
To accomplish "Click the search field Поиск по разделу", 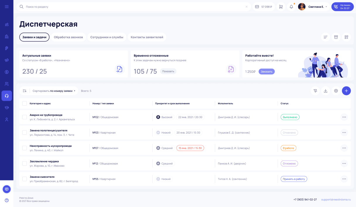I will click(132, 7).
